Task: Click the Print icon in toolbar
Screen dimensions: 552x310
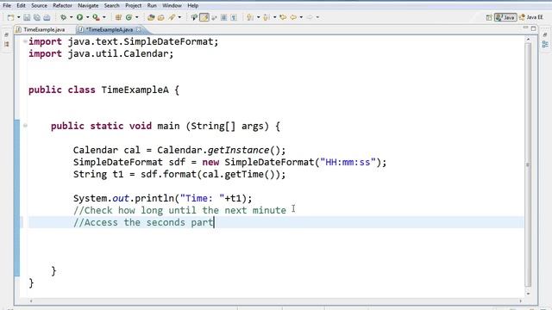Action: click(x=47, y=17)
